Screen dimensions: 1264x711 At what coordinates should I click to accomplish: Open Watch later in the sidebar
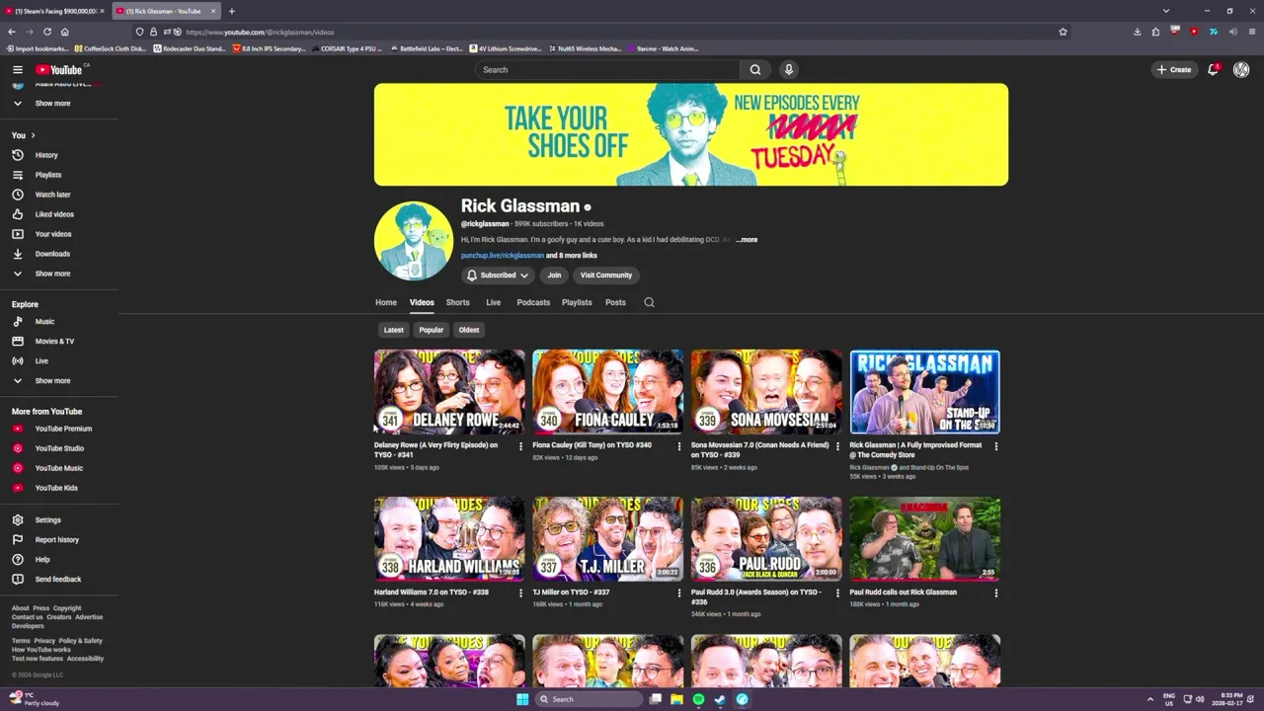pos(52,195)
